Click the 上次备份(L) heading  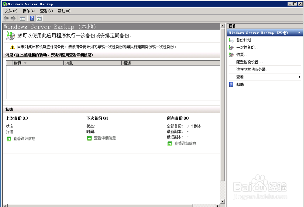coord(17,118)
